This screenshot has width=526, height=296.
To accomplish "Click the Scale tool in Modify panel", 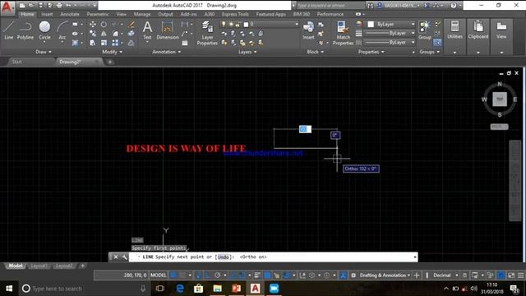I will tap(104, 43).
